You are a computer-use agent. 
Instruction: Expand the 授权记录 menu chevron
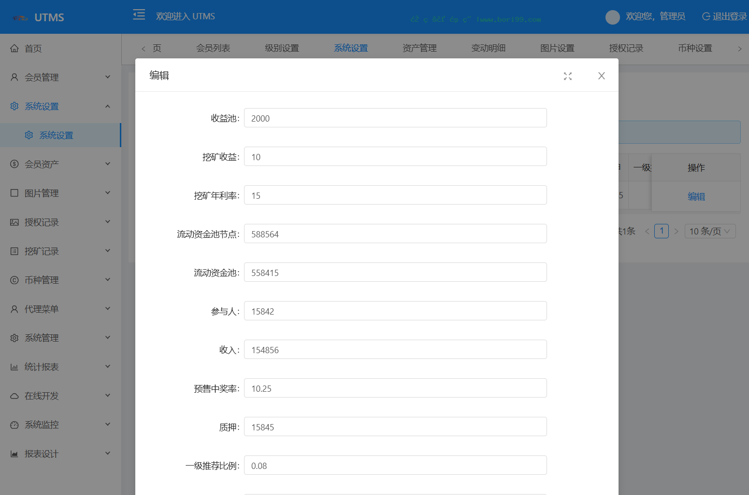click(x=108, y=221)
